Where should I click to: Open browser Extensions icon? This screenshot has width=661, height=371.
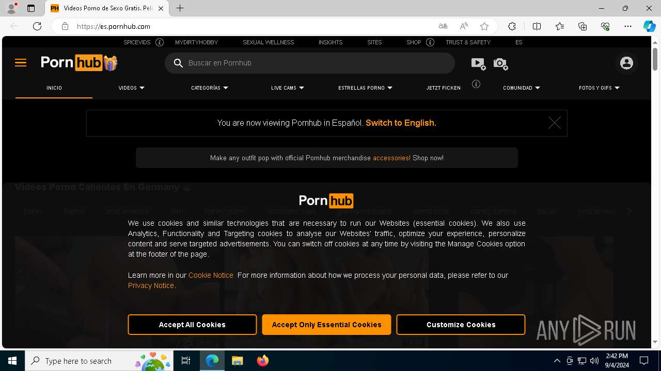tap(512, 26)
